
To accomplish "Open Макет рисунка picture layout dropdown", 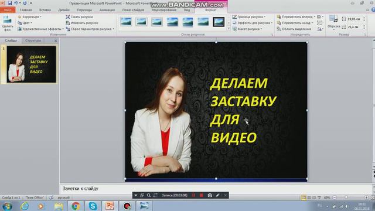I will pyautogui.click(x=247, y=29).
